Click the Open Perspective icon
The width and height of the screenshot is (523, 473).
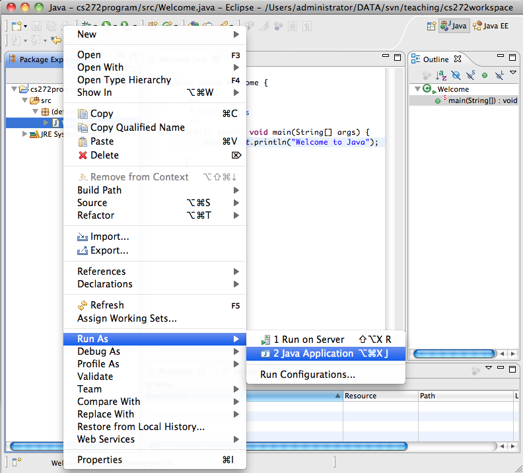[x=431, y=26]
